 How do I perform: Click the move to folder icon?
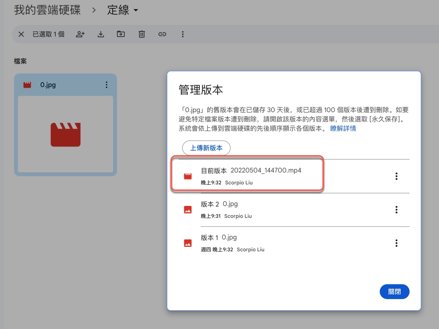pos(121,34)
